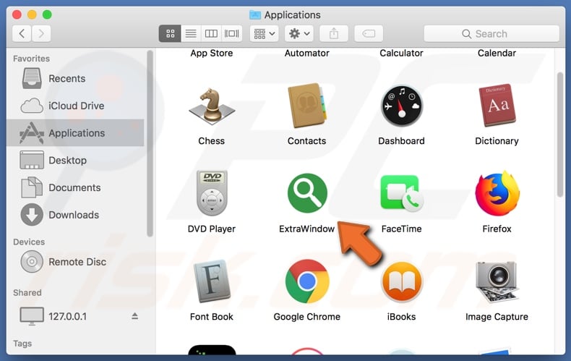Click the Back navigation button

pos(22,33)
